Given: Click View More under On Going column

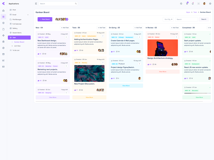Looking at the screenshot, I should pos(126,86).
